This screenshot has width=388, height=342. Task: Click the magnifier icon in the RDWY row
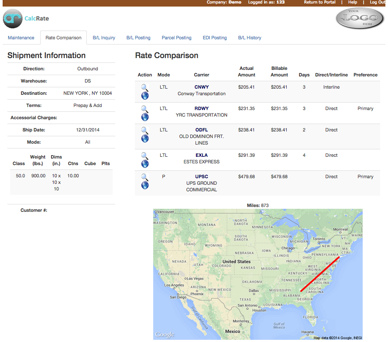(144, 109)
